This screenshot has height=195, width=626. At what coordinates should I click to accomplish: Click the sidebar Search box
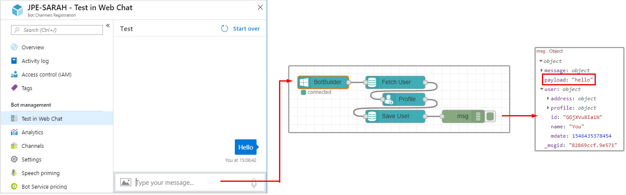click(x=57, y=30)
